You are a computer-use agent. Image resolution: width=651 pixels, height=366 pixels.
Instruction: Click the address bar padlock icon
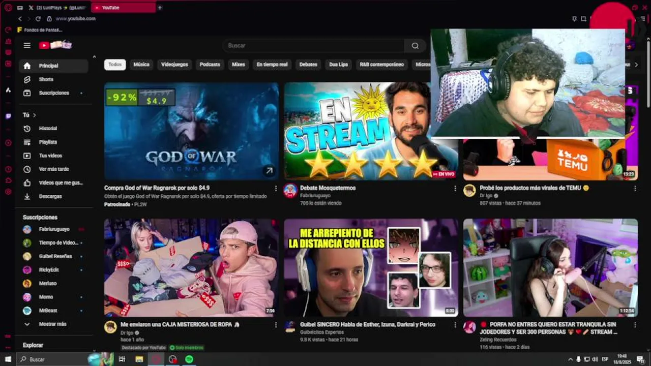[49, 19]
